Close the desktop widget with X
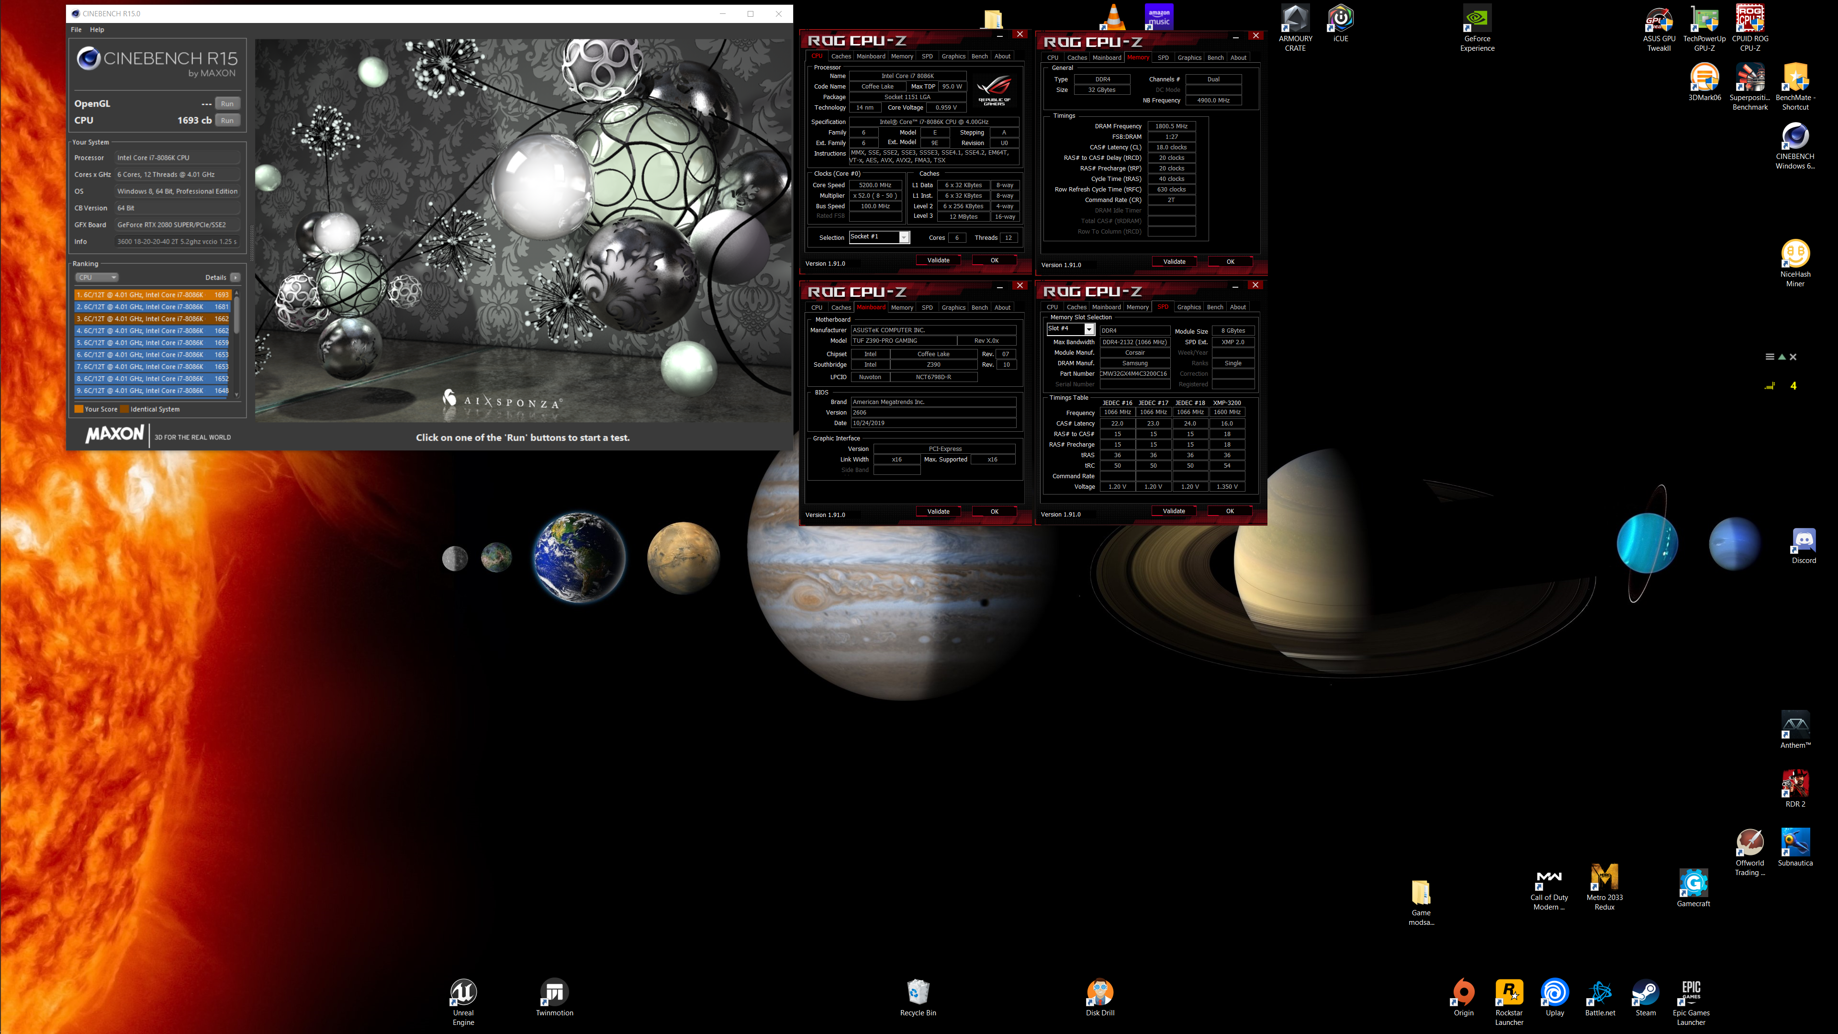 pos(1793,357)
